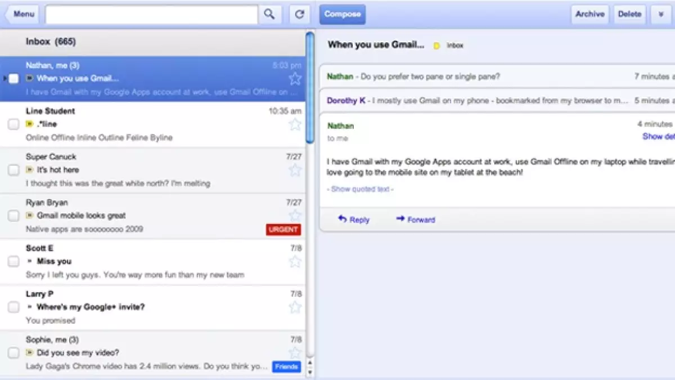675x380 pixels.
Task: Archive the current conversation
Action: (x=589, y=15)
